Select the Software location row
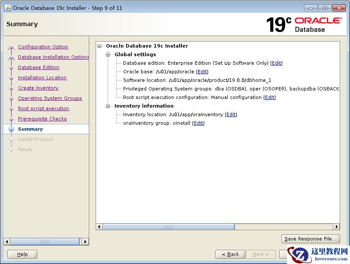This screenshot has height=264, width=350. coord(197,80)
